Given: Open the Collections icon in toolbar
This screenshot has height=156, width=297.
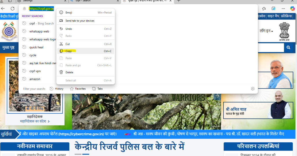Looking at the screenshot, I should pyautogui.click(x=274, y=8).
